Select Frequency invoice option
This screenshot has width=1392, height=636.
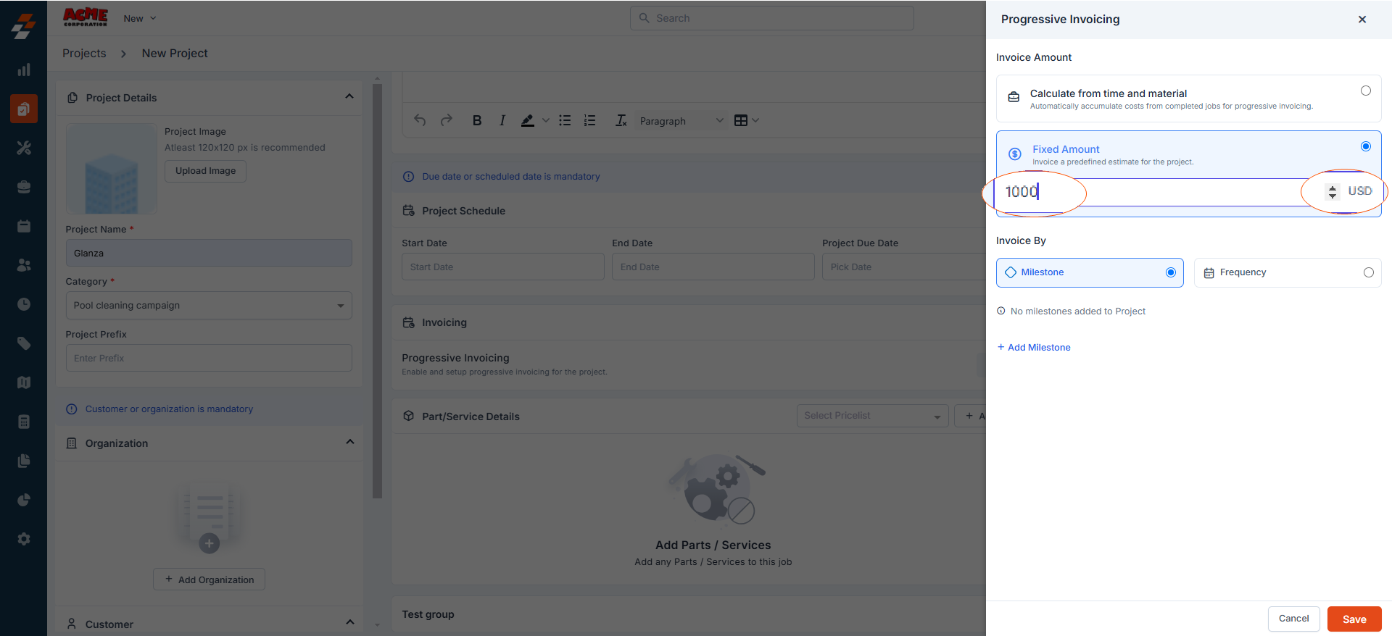coord(1288,272)
